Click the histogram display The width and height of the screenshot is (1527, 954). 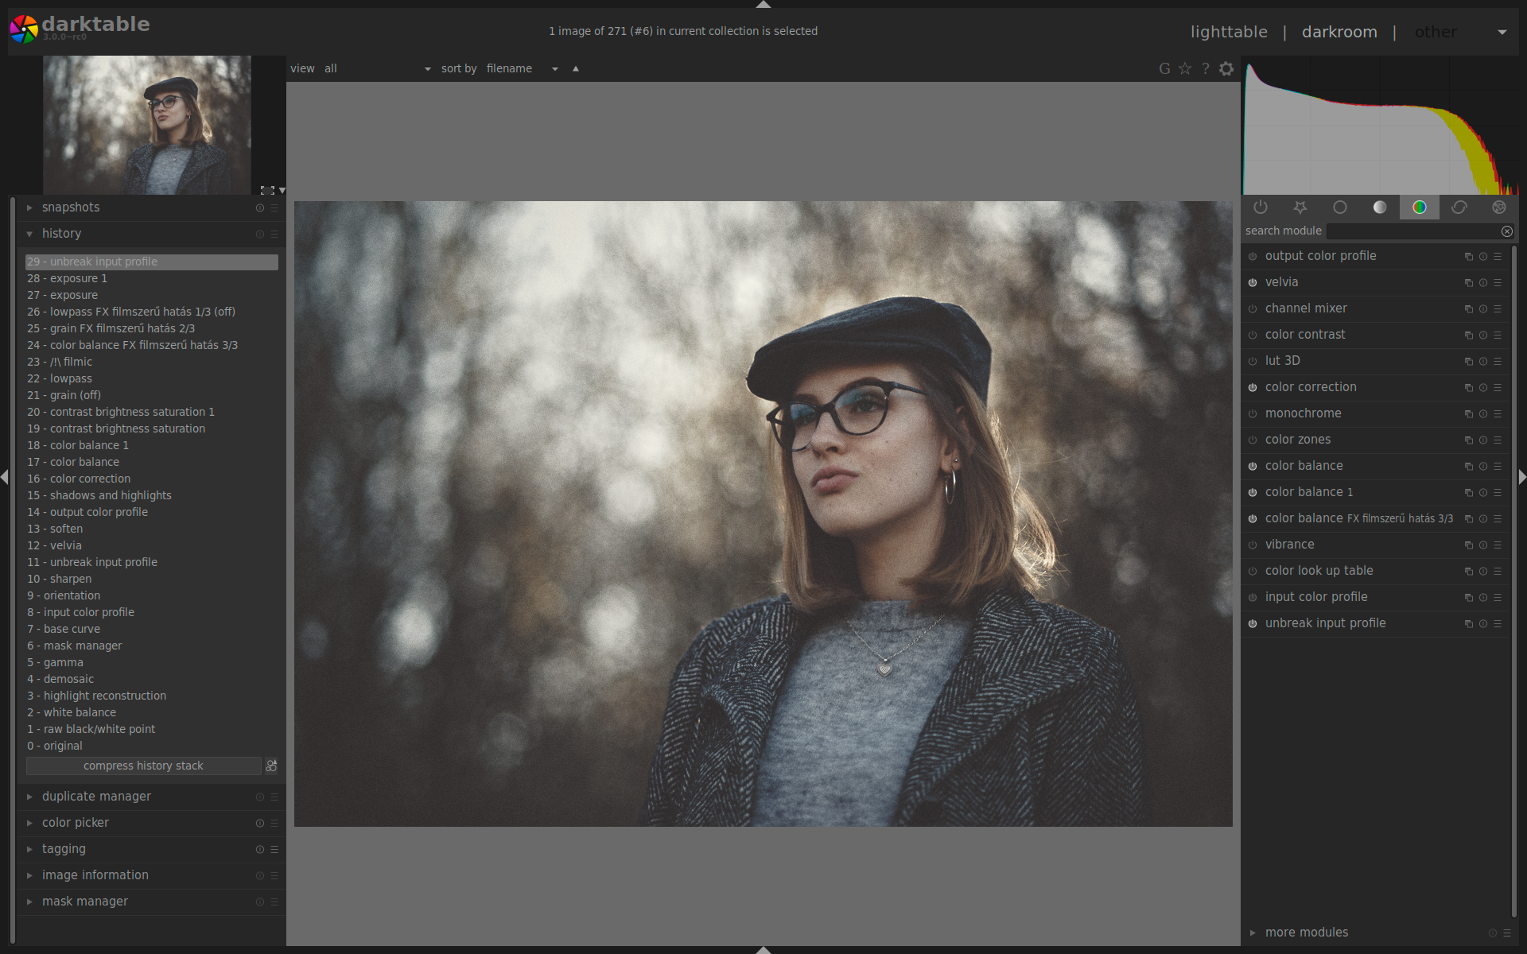[1380, 127]
